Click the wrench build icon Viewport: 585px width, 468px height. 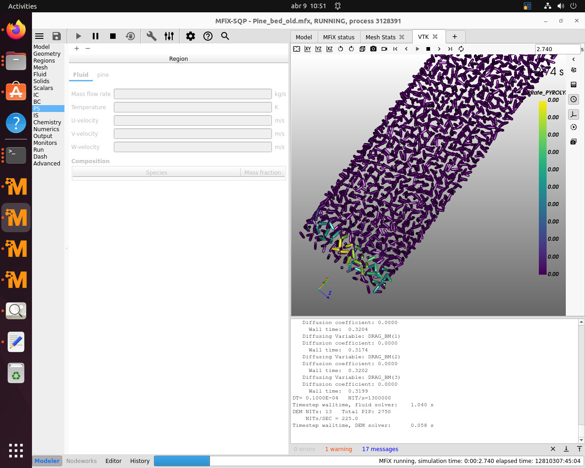click(x=151, y=36)
